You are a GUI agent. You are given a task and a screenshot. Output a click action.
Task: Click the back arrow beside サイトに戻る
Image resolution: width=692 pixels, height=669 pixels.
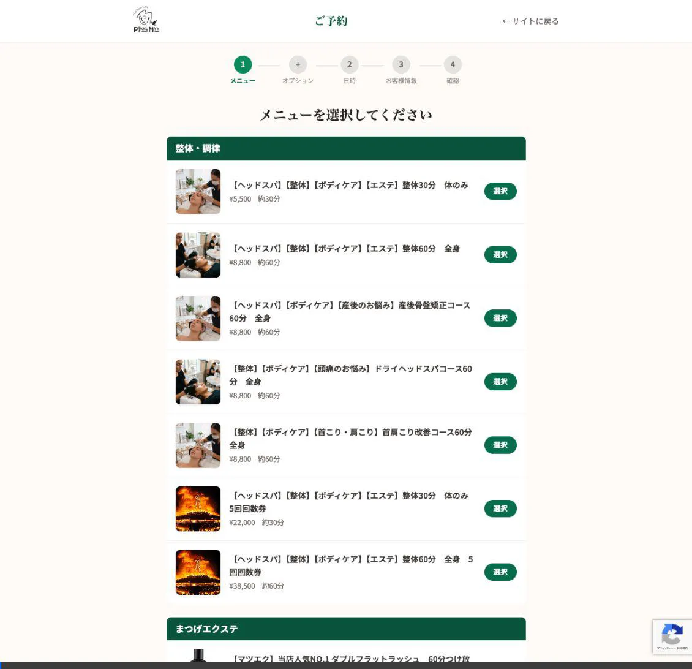[x=506, y=21]
